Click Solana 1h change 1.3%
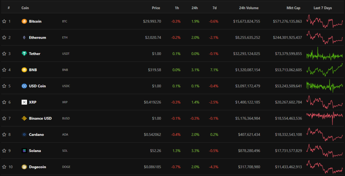 point(177,151)
